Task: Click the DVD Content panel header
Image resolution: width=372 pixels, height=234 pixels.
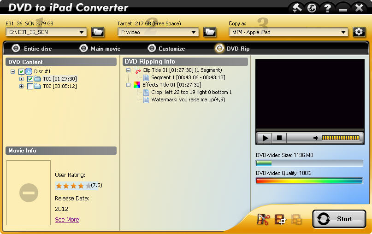Action: (x=61, y=62)
